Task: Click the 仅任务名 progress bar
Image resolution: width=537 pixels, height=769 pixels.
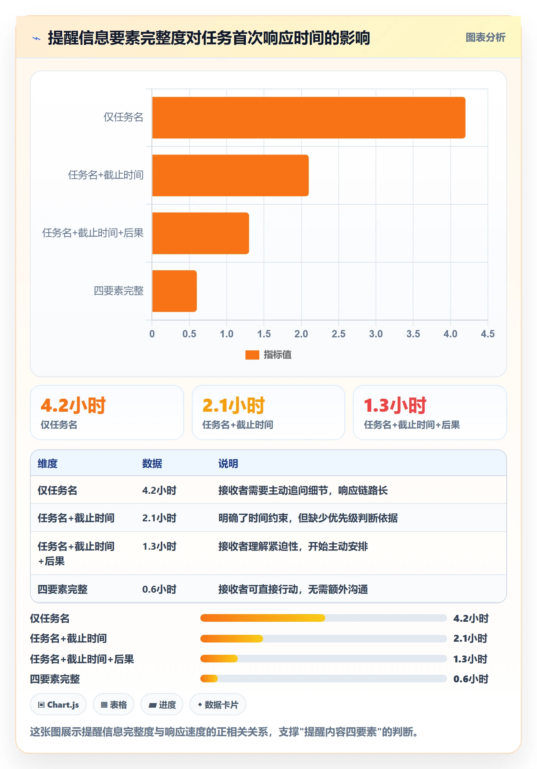Action: point(323,618)
